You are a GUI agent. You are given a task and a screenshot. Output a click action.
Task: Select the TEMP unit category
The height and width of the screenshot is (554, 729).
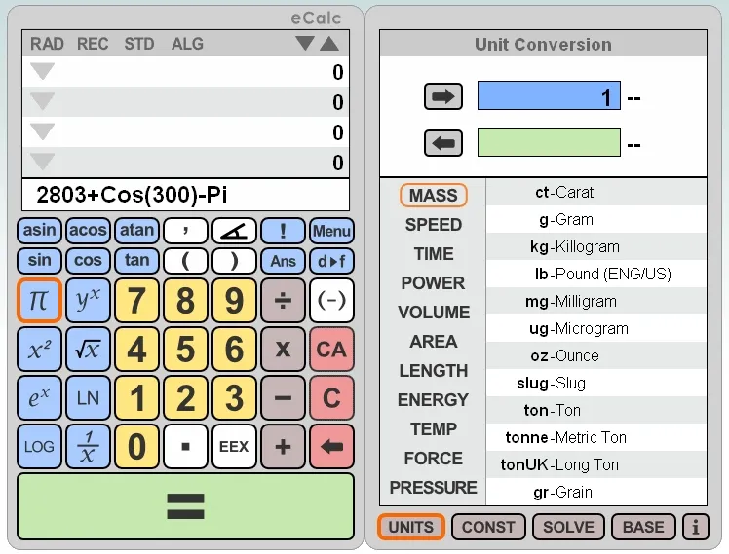pyautogui.click(x=434, y=429)
